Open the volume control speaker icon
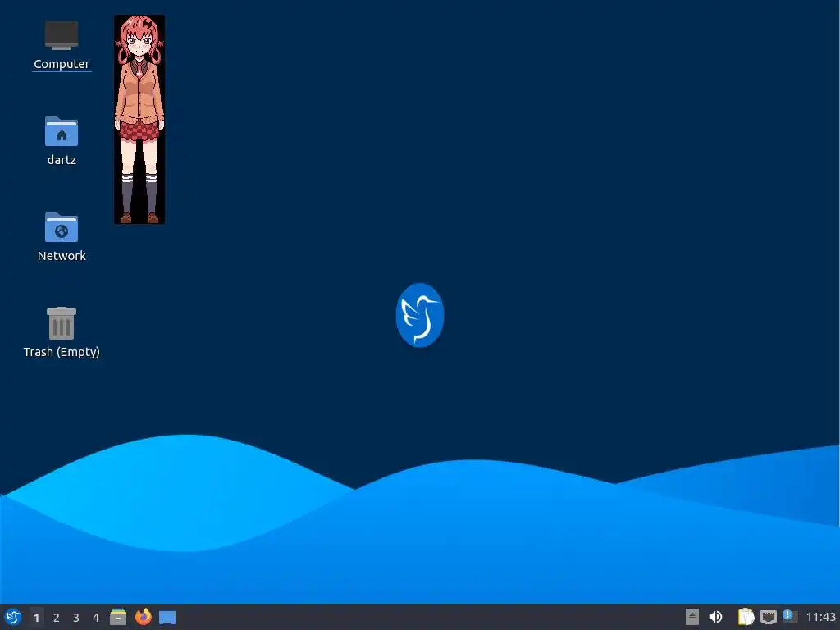Screen dimensions: 840x630 tap(715, 617)
